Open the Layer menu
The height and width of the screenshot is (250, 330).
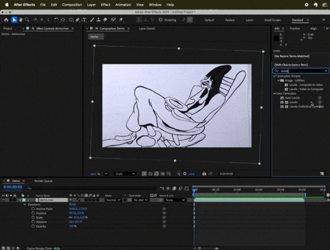pos(91,5)
